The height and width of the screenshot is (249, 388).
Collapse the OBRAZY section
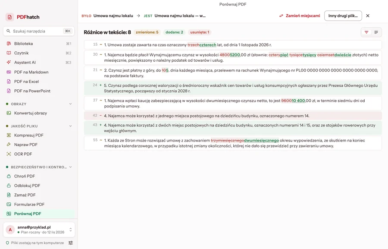point(71,104)
